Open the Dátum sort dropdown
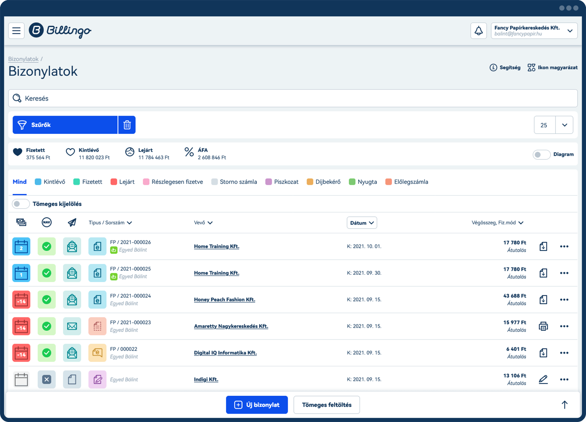Viewport: 586px width, 422px height. 362,223
